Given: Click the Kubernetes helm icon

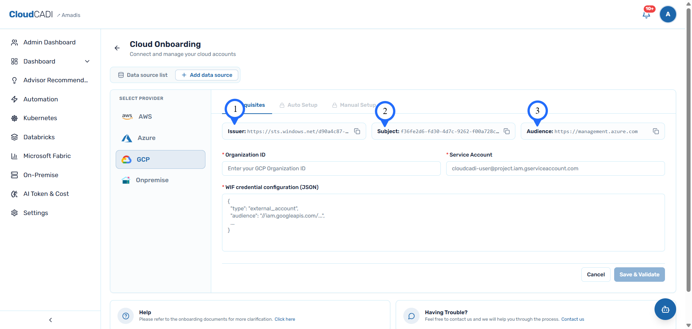Looking at the screenshot, I should tap(14, 118).
